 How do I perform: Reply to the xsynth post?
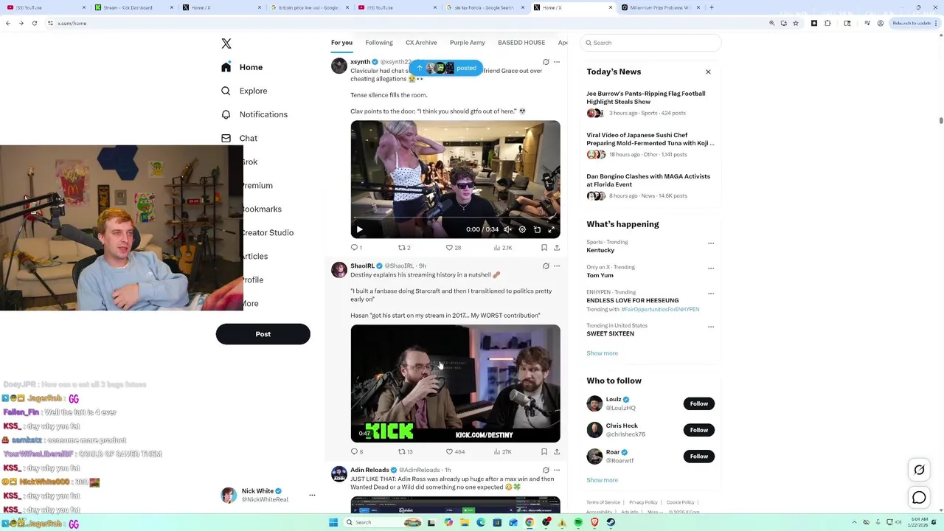[355, 248]
